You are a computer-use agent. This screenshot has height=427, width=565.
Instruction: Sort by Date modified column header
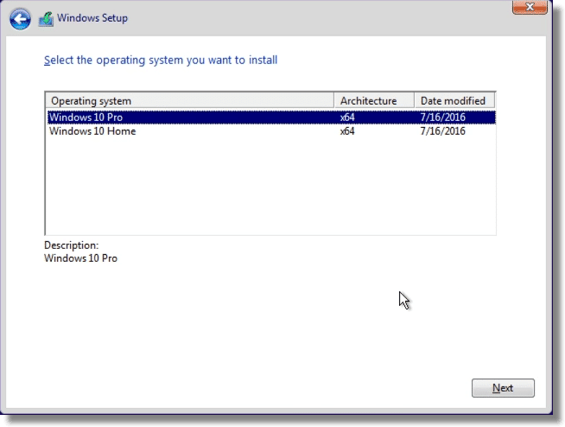click(x=454, y=100)
